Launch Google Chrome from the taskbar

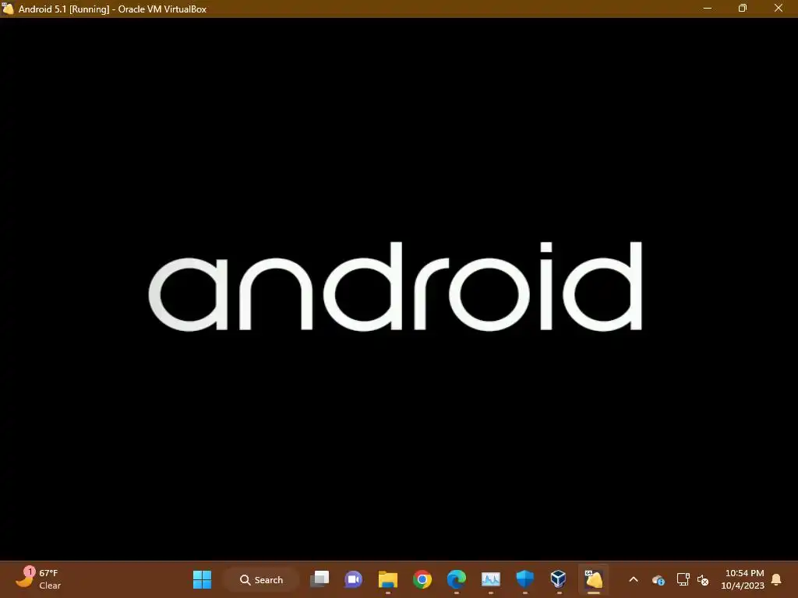(422, 579)
